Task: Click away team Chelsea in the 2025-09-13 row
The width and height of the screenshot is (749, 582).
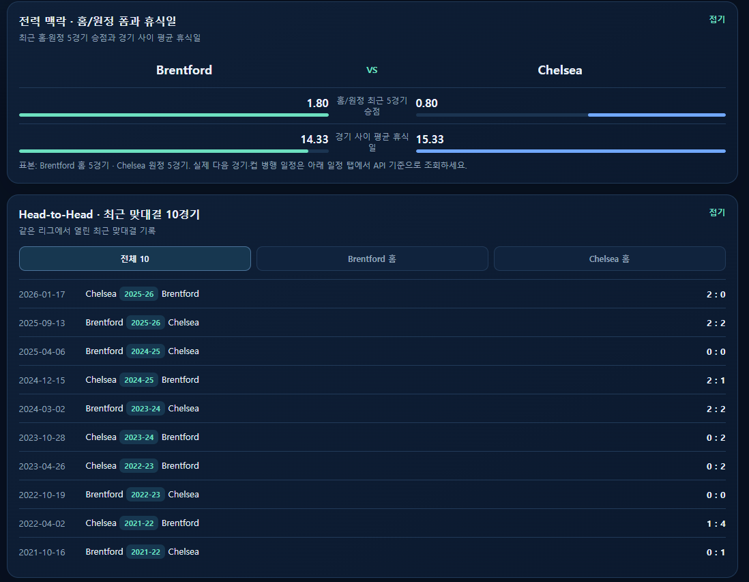Action: 183,323
